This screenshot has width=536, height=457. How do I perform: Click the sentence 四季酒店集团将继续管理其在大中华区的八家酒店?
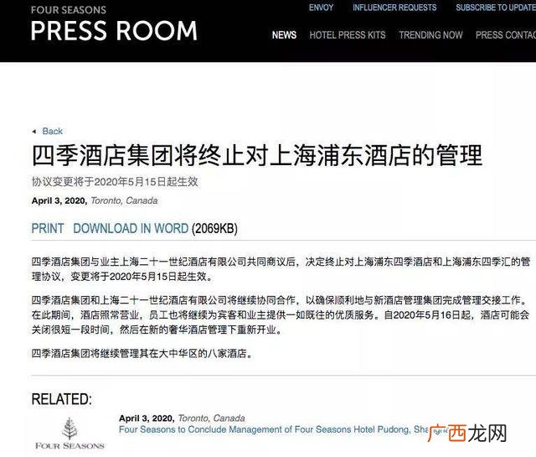click(x=142, y=353)
